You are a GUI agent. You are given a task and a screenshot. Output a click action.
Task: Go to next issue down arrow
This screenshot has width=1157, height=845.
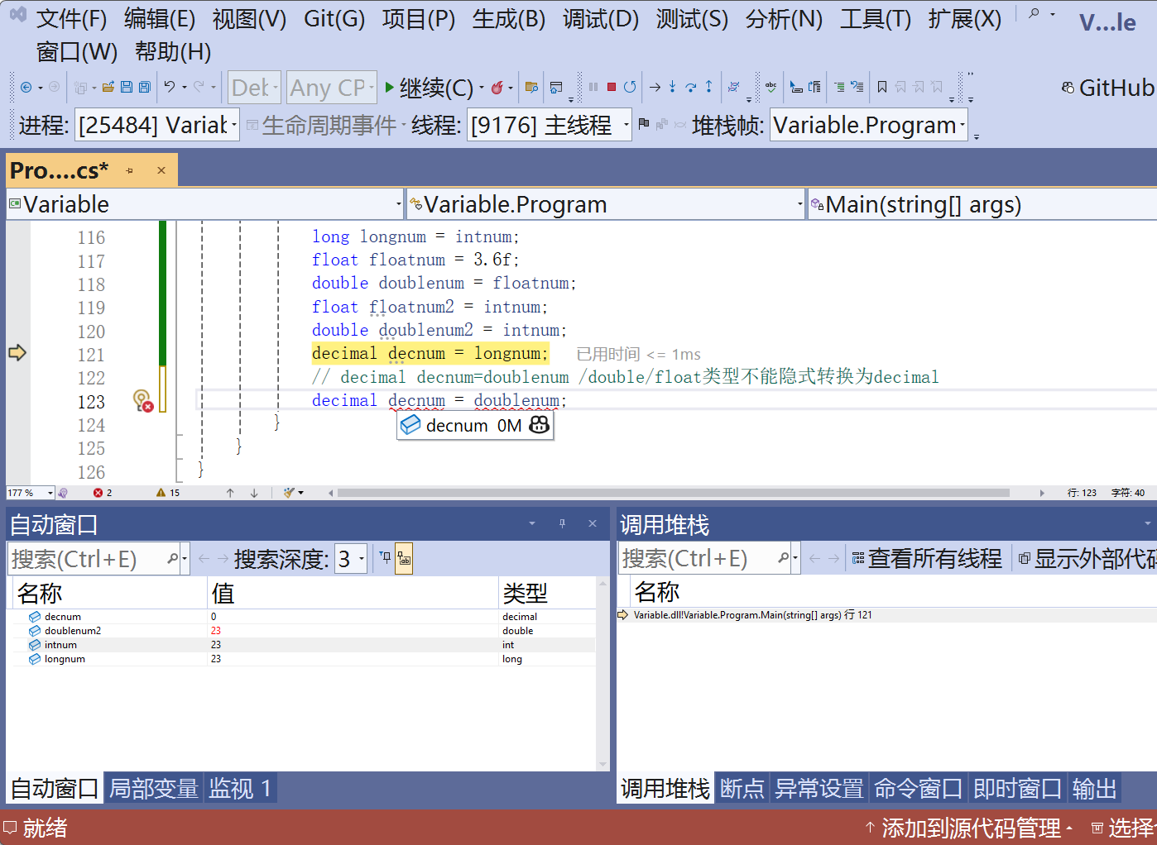pos(254,493)
